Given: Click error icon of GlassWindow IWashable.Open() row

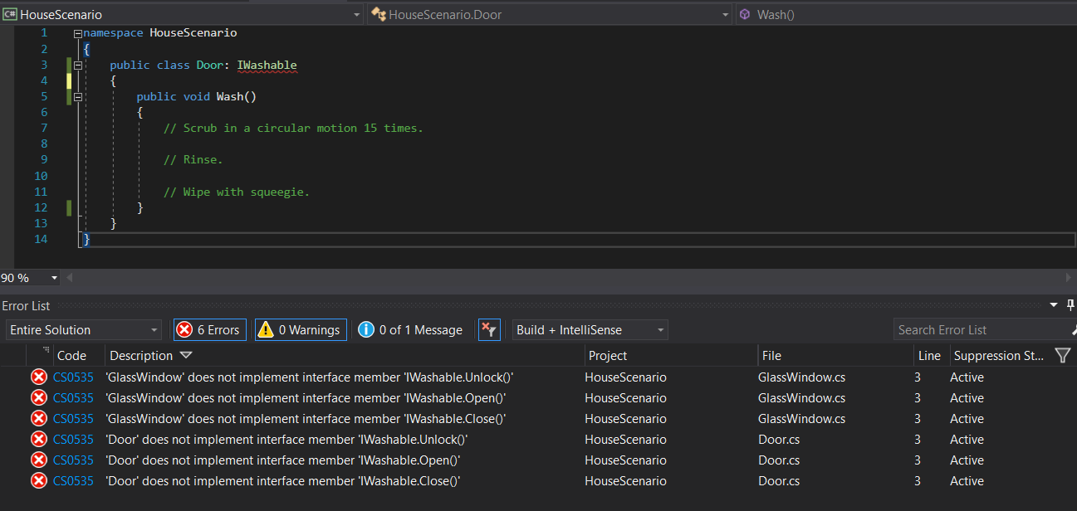Looking at the screenshot, I should click(x=38, y=398).
